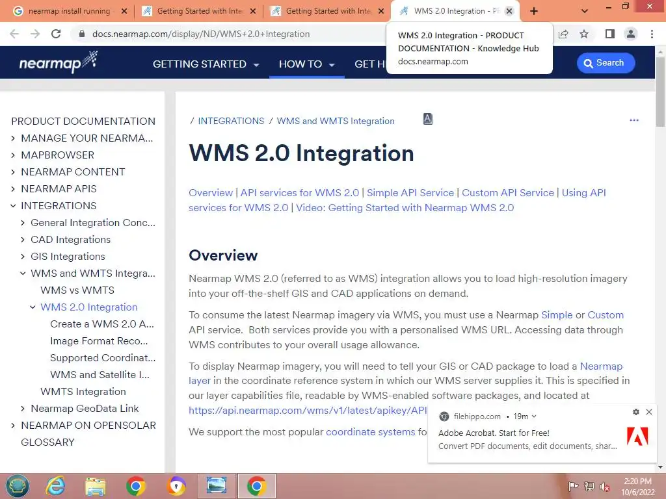Close the WMS 2.0 Integration tab

click(x=509, y=11)
